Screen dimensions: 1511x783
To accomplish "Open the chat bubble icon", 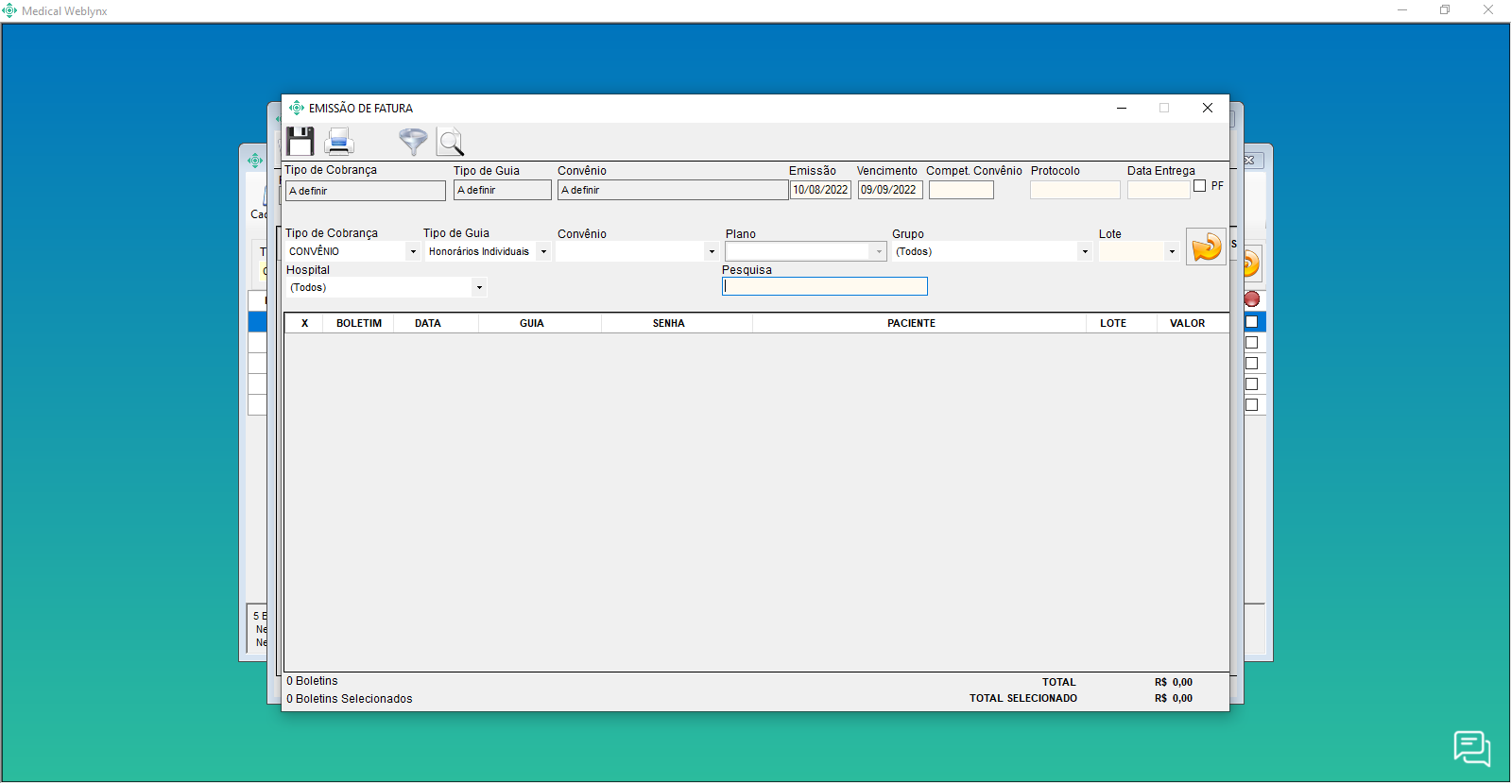I will [1471, 748].
